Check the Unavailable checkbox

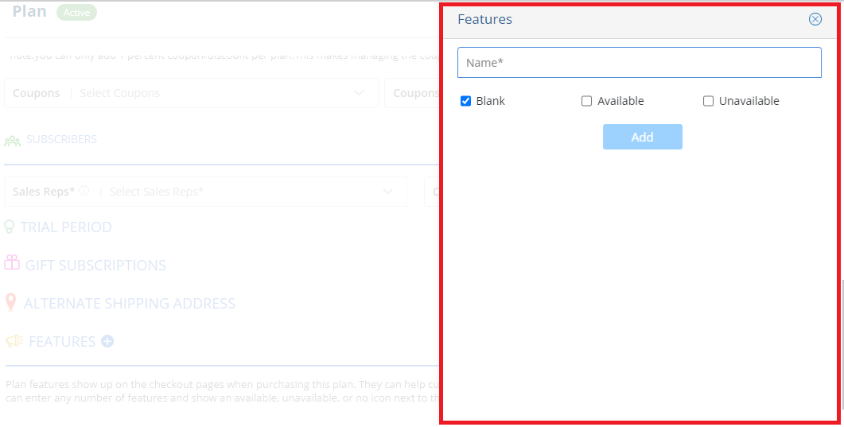tap(708, 101)
